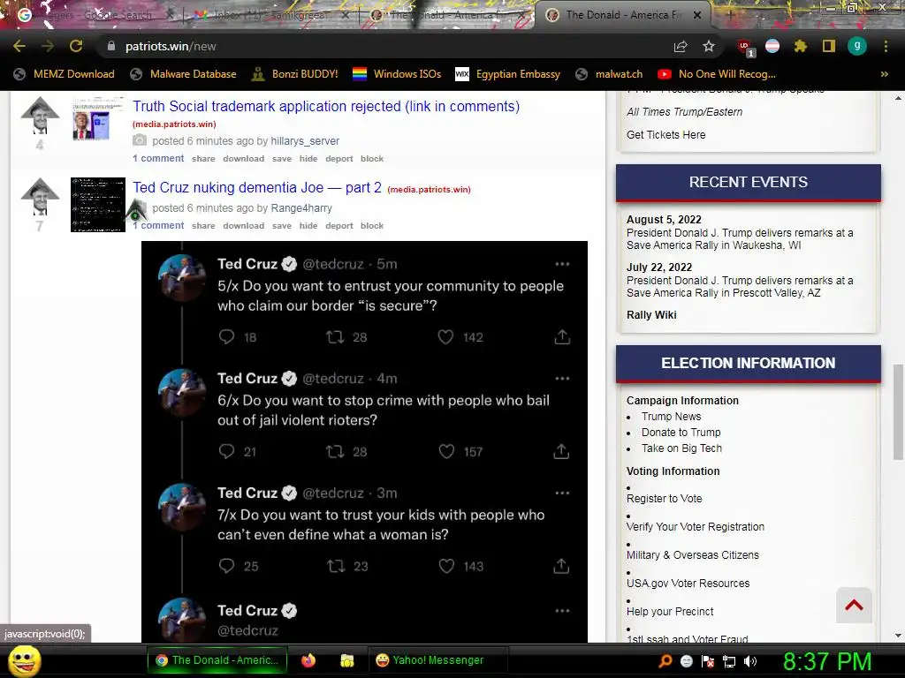The width and height of the screenshot is (905, 678).
Task: Upvote the Truth Social trademark post
Action: pyautogui.click(x=40, y=116)
